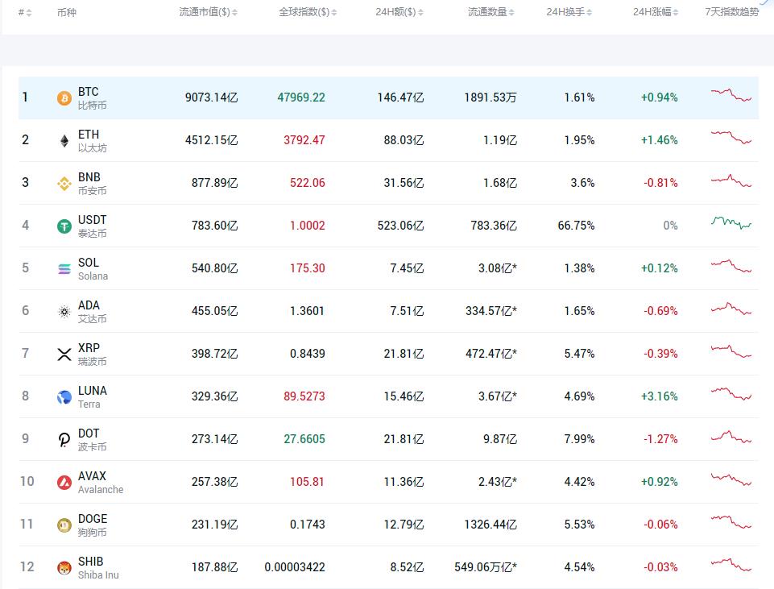
Task: Click the LUNA Terra globe icon
Action: (64, 397)
